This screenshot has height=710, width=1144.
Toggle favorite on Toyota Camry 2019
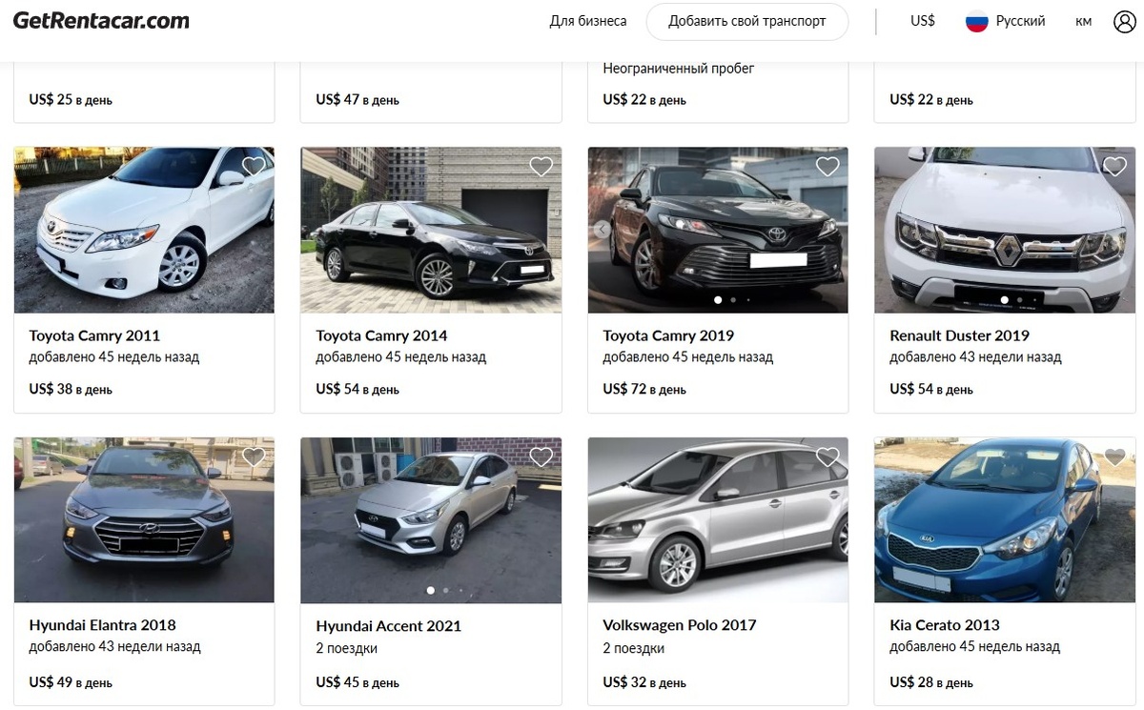(x=827, y=166)
